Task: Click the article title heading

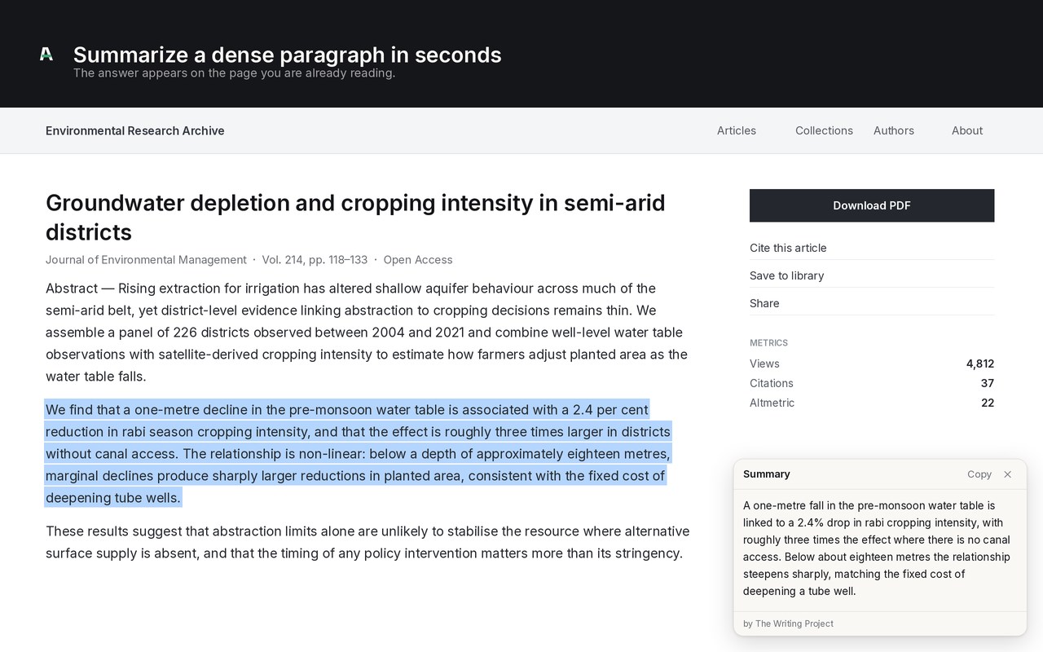Action: click(355, 217)
